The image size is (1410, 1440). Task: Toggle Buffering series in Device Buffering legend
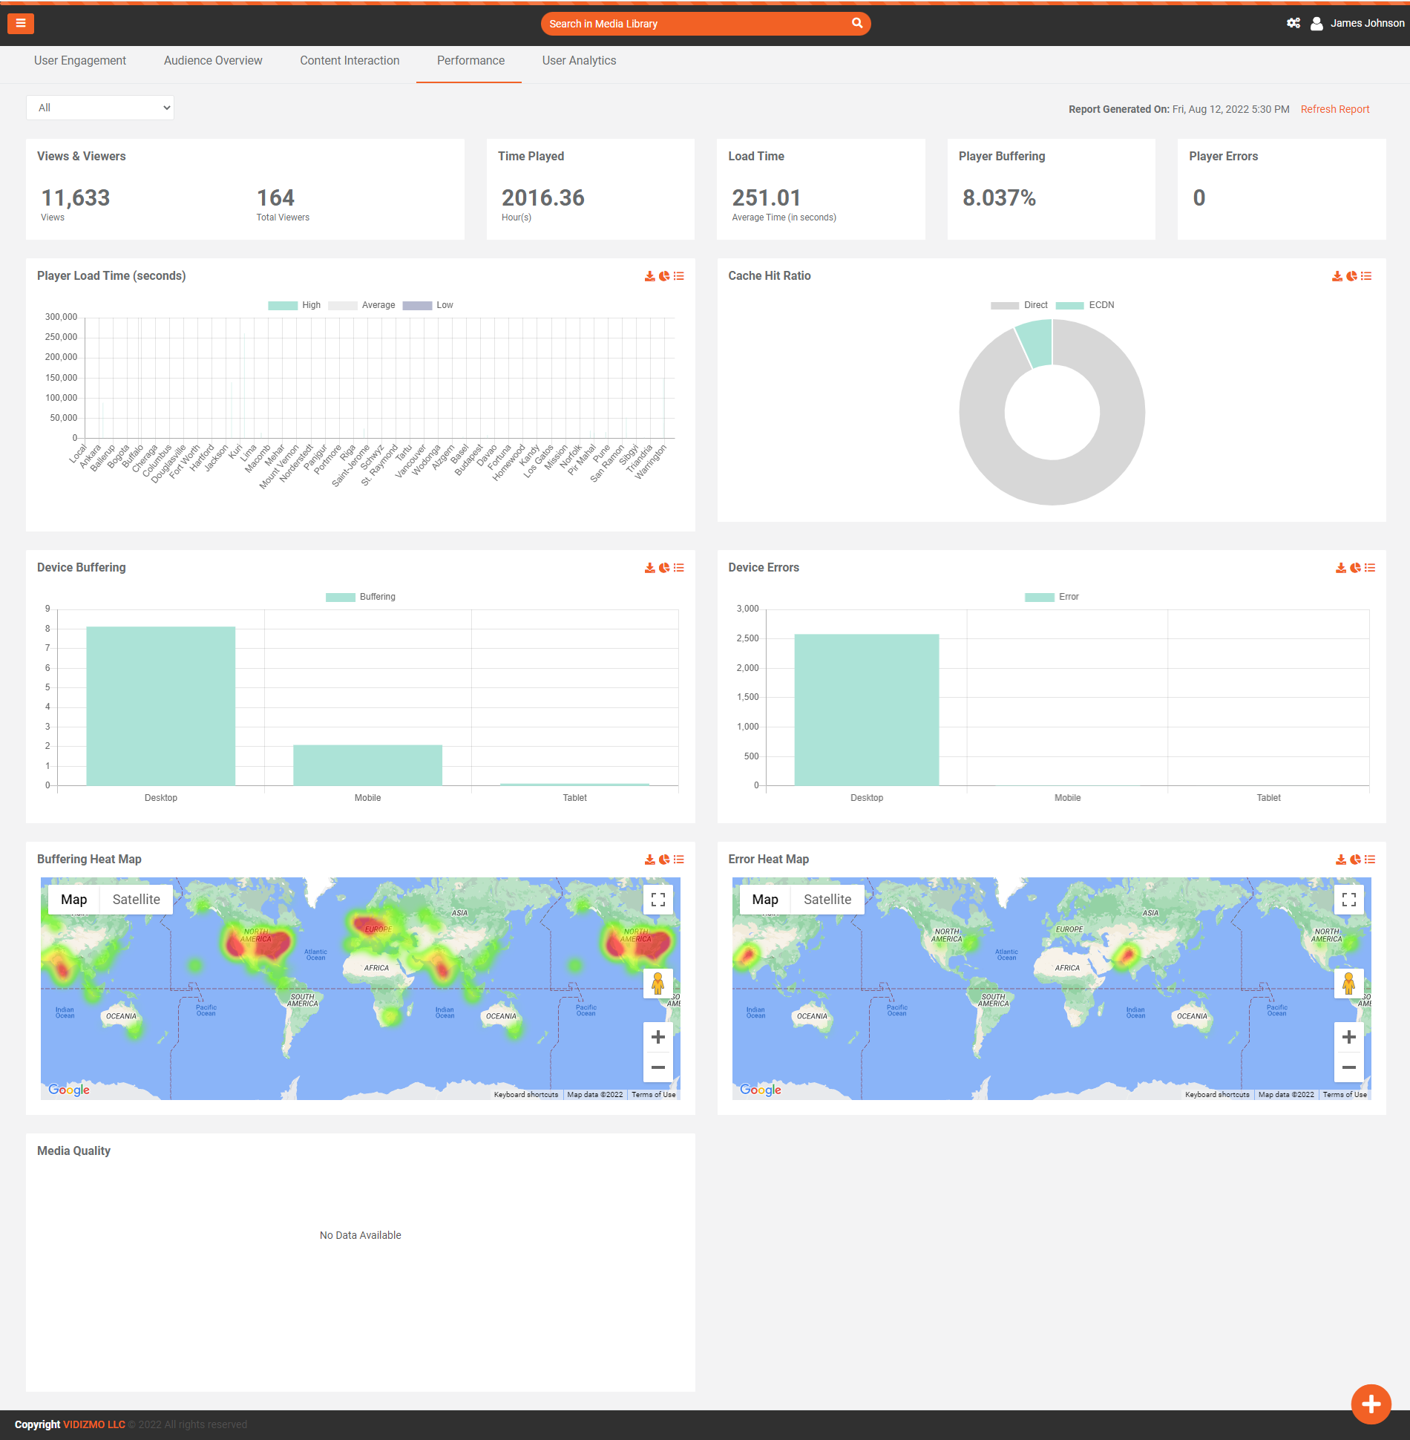tap(361, 597)
